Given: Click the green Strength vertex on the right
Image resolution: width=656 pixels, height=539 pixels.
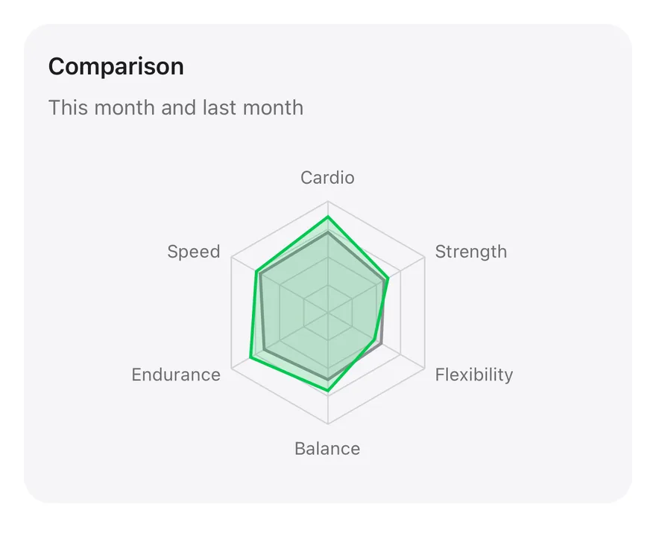Looking at the screenshot, I should coord(388,278).
